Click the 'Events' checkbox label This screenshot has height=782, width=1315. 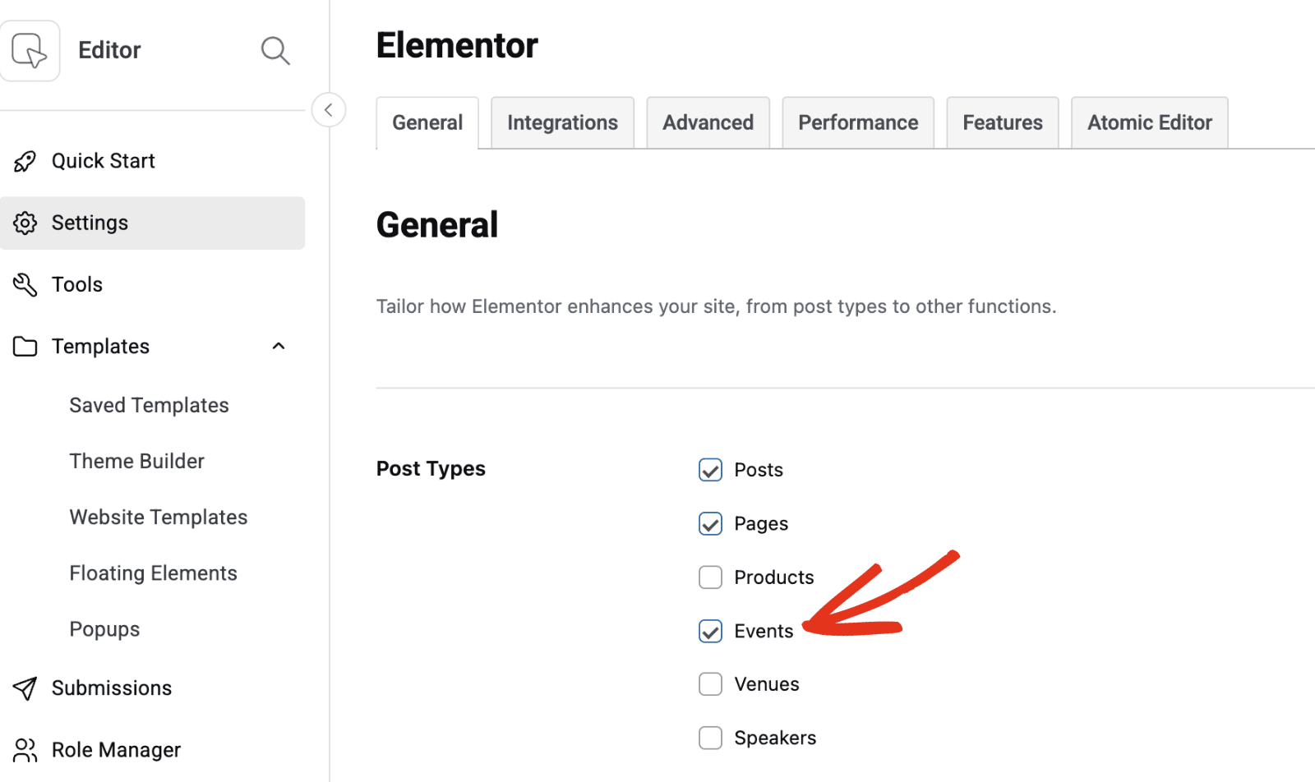(x=764, y=631)
